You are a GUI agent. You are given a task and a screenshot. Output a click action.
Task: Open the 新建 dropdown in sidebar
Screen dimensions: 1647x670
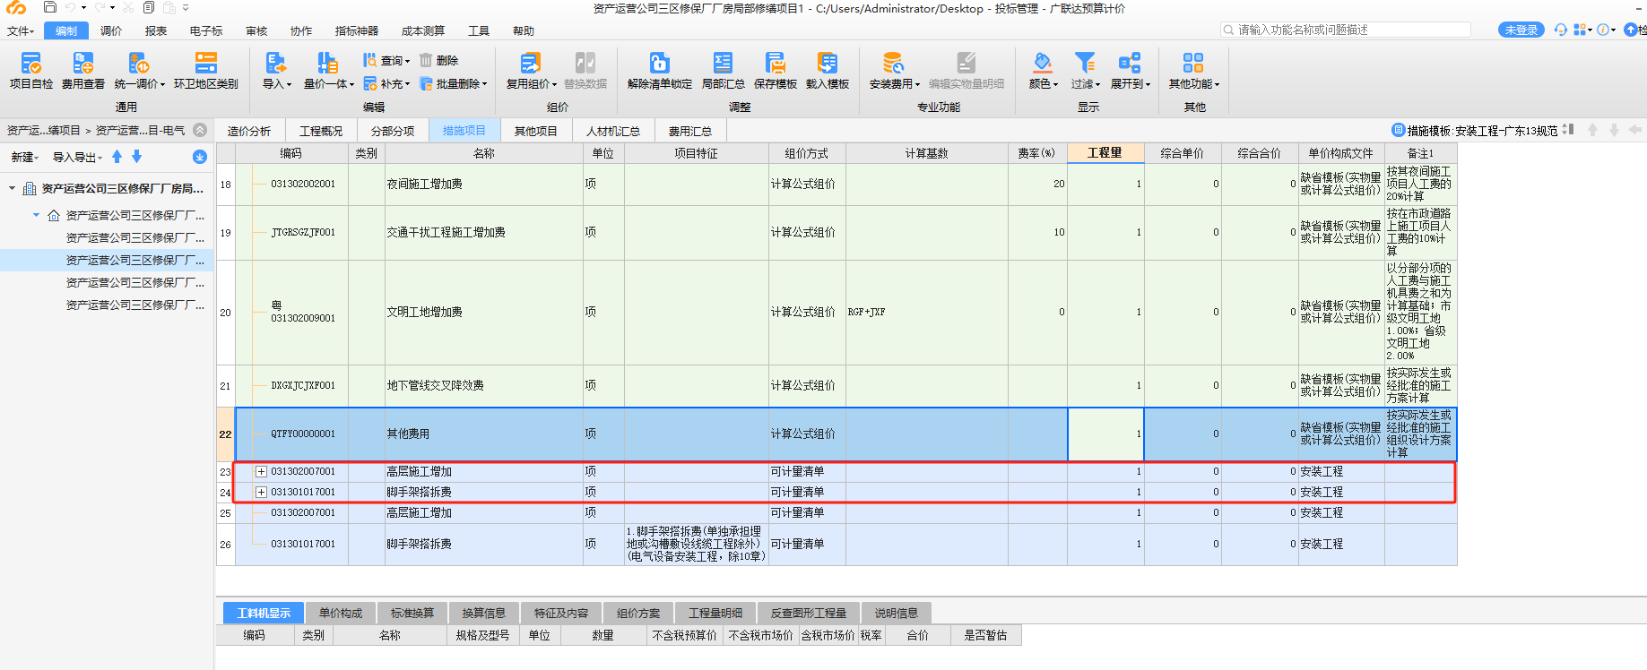(x=24, y=157)
